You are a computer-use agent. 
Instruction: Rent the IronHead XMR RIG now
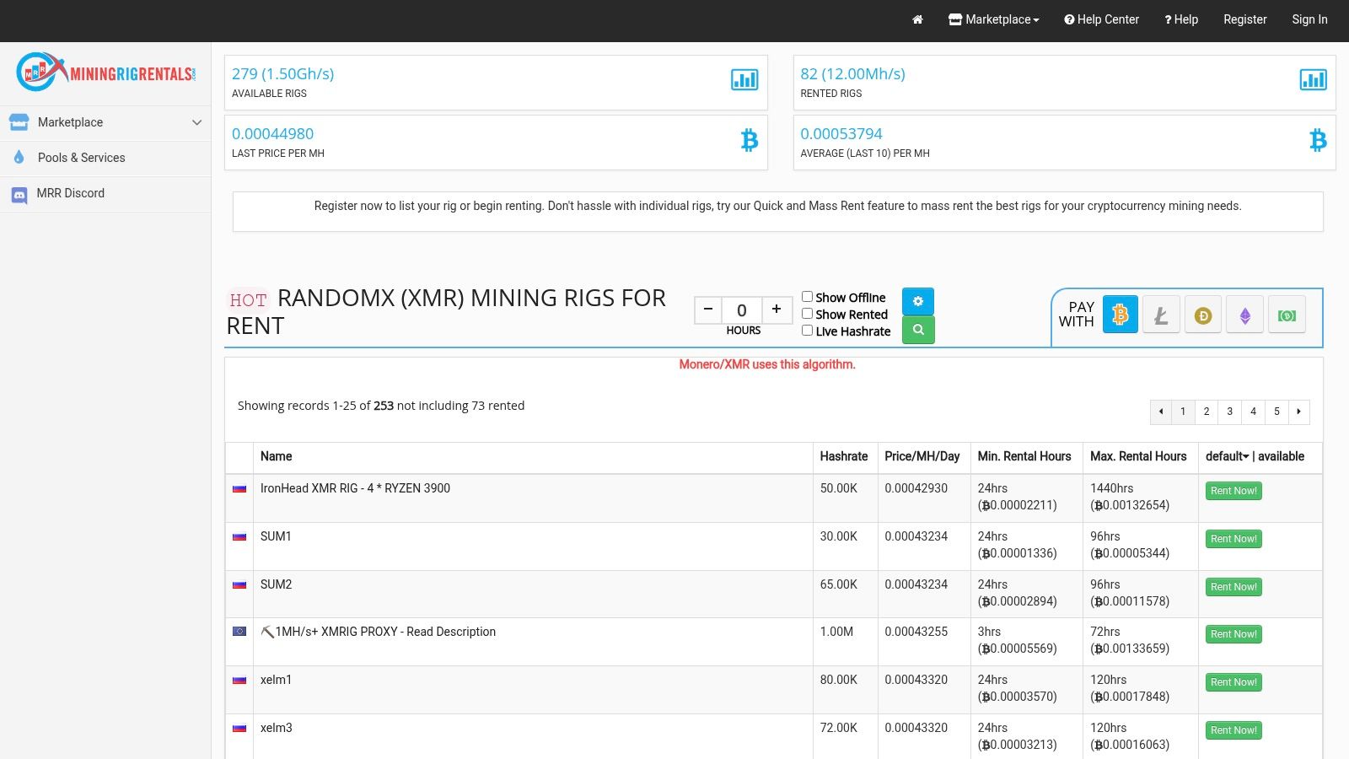point(1233,490)
